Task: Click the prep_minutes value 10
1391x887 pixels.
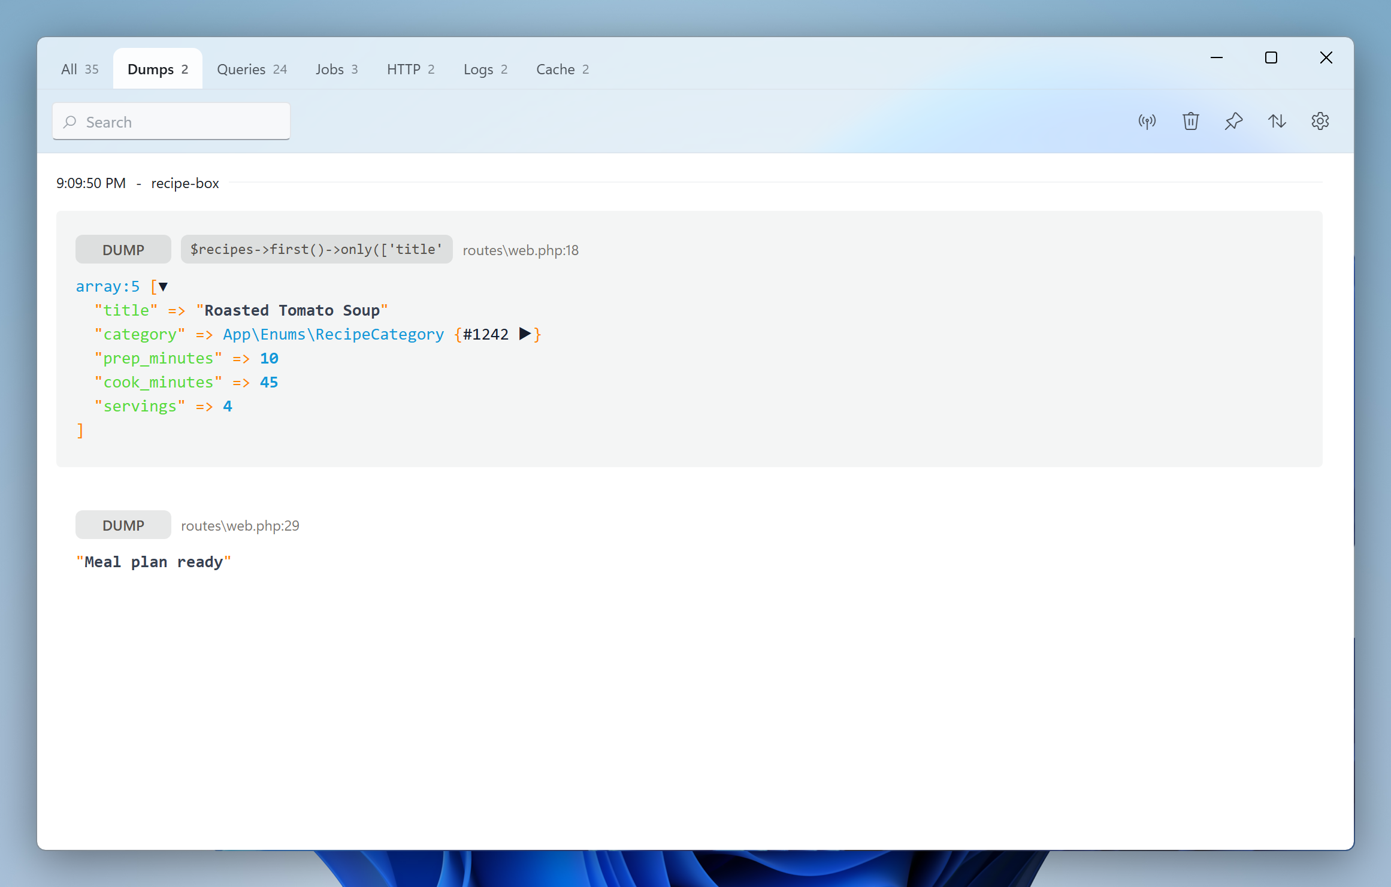Action: [x=269, y=358]
